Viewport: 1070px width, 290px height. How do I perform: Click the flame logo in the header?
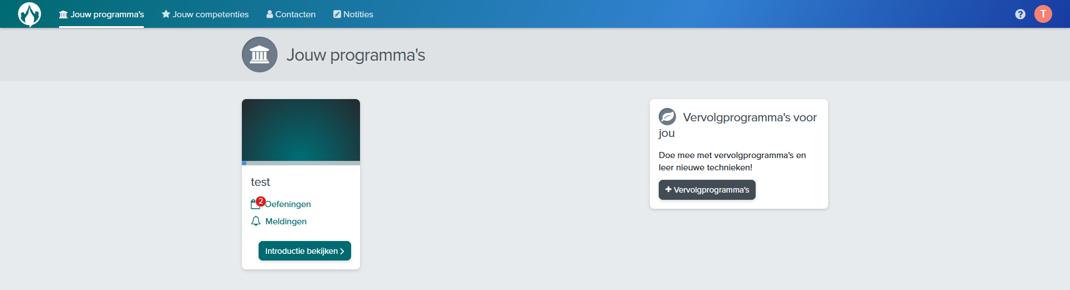30,14
